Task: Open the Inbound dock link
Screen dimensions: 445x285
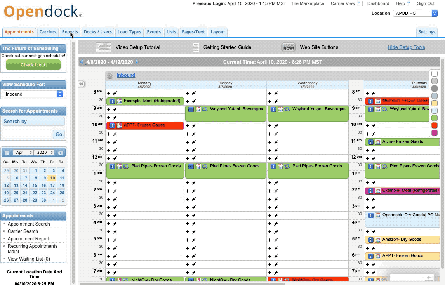Action: point(126,75)
